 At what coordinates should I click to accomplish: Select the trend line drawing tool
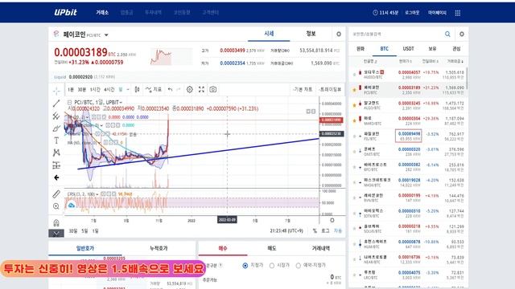56,104
